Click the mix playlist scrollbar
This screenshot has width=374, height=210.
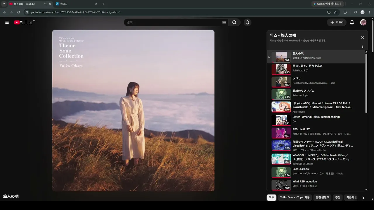[366, 83]
